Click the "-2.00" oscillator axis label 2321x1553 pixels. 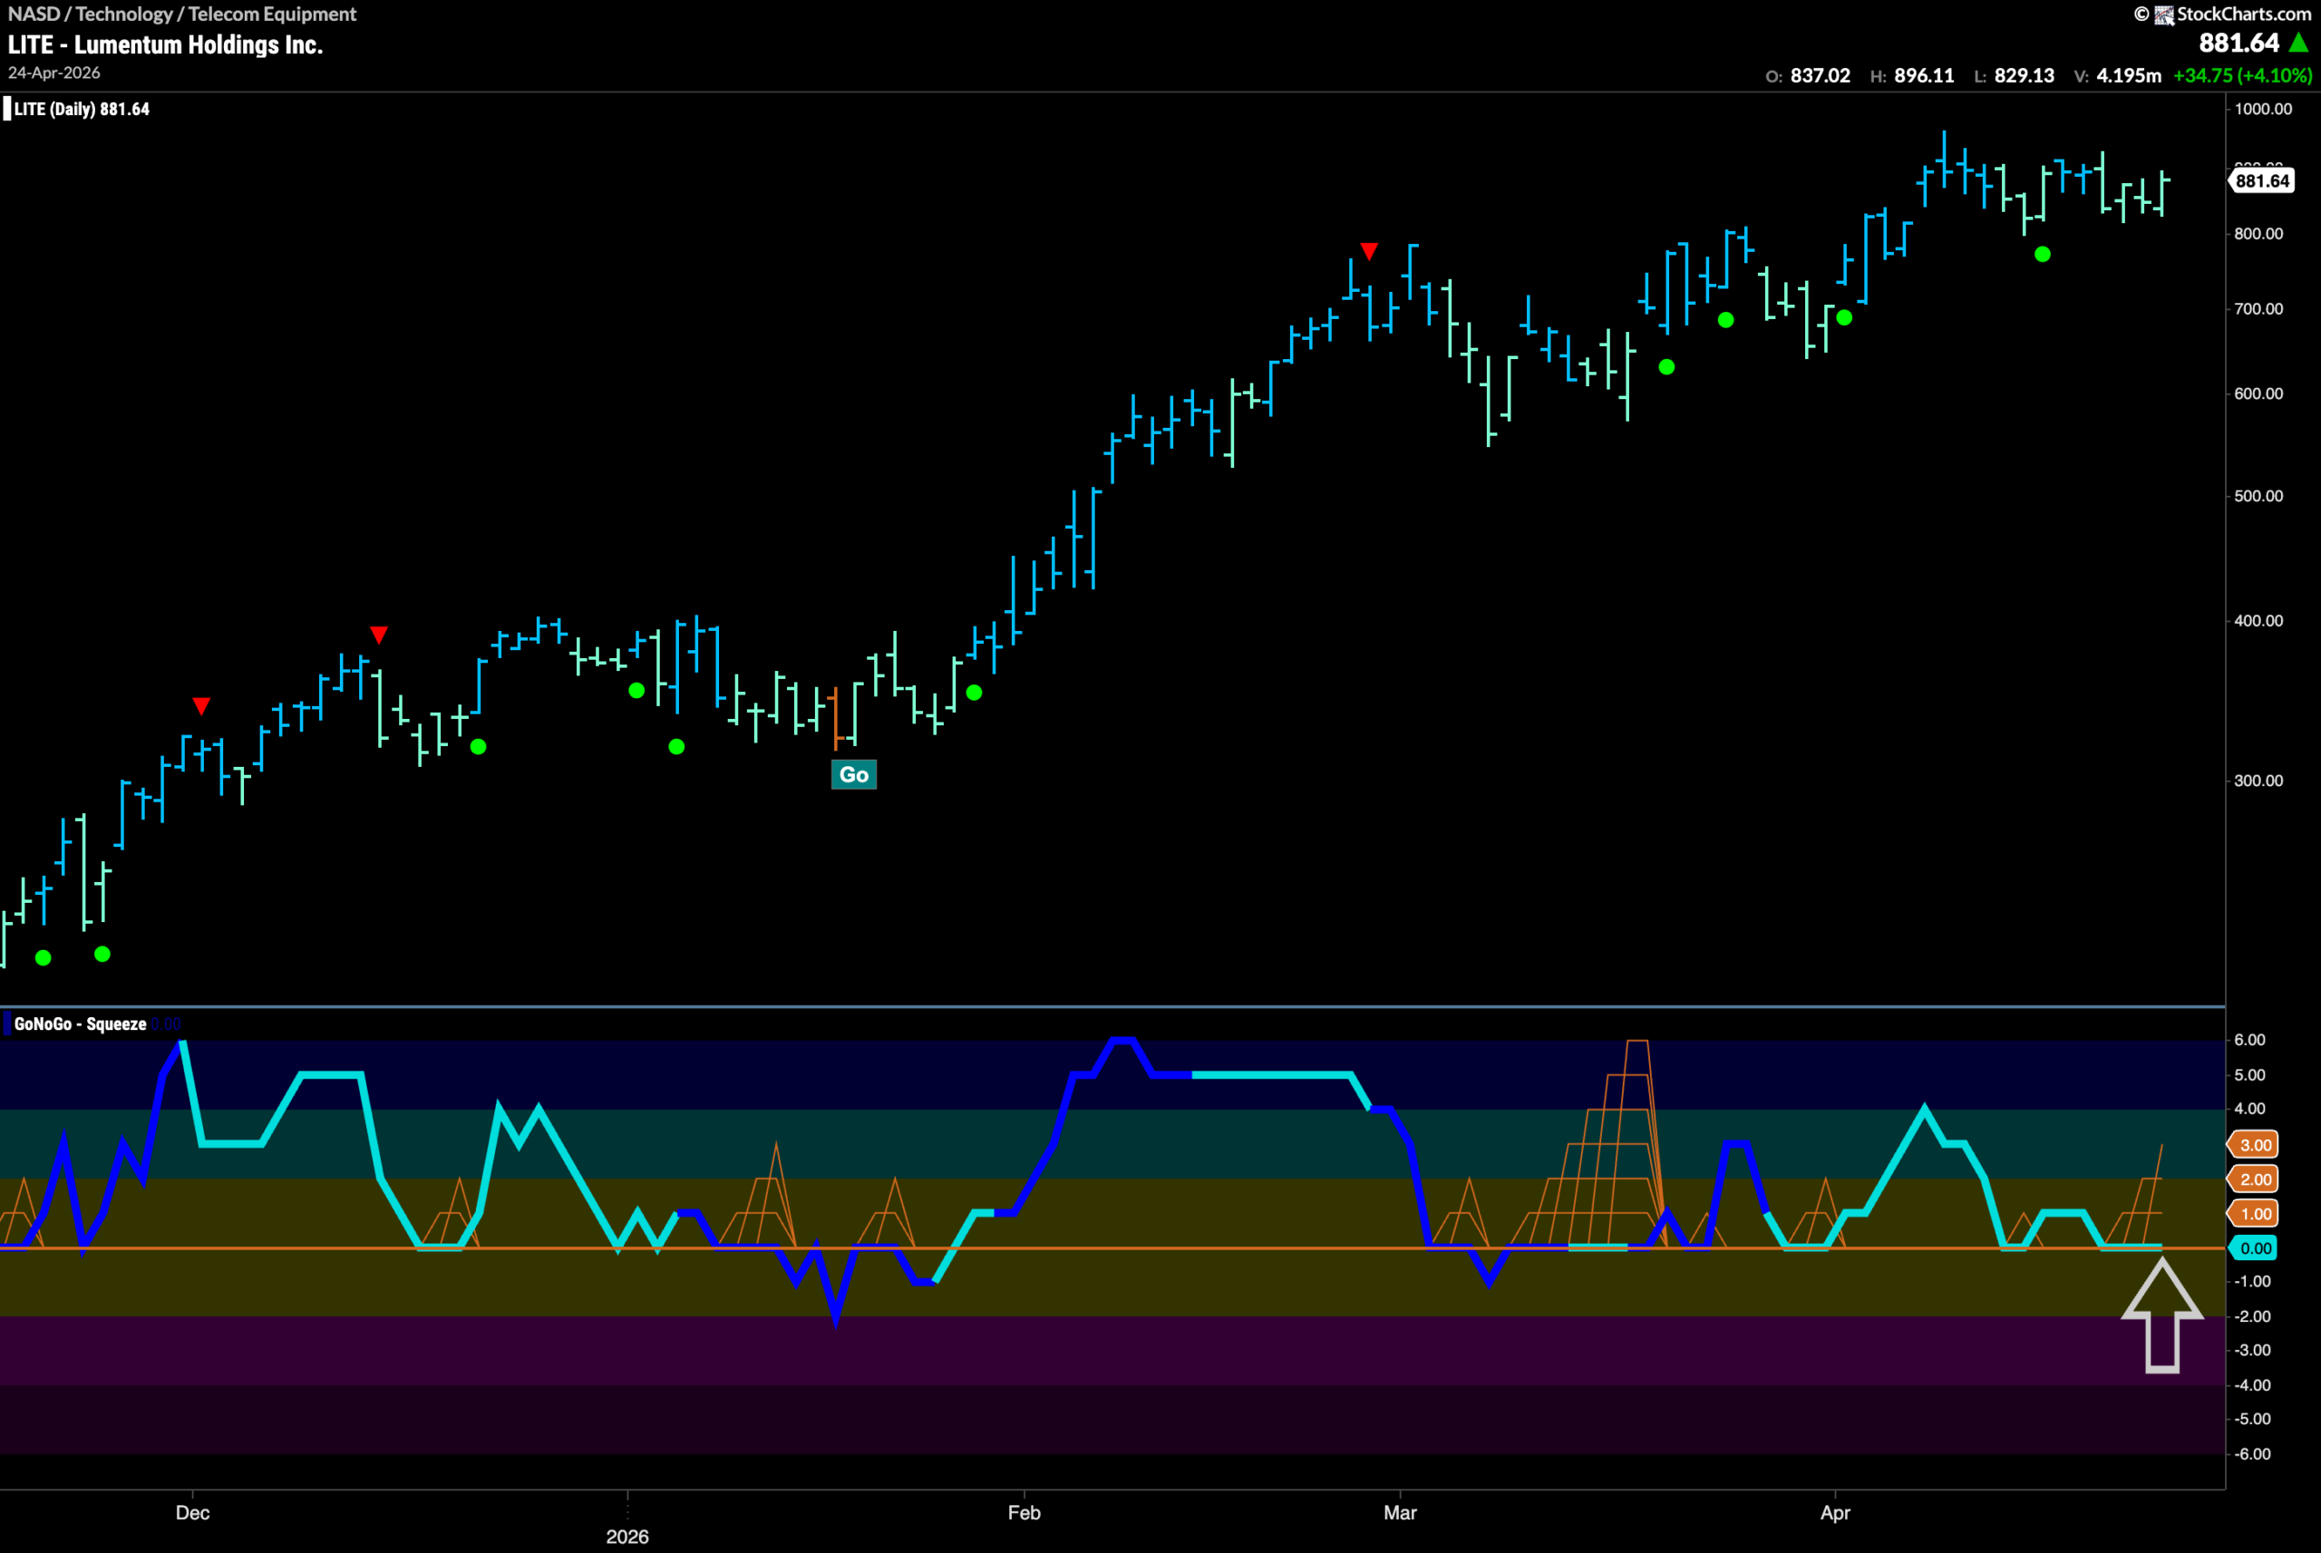[x=2253, y=1316]
